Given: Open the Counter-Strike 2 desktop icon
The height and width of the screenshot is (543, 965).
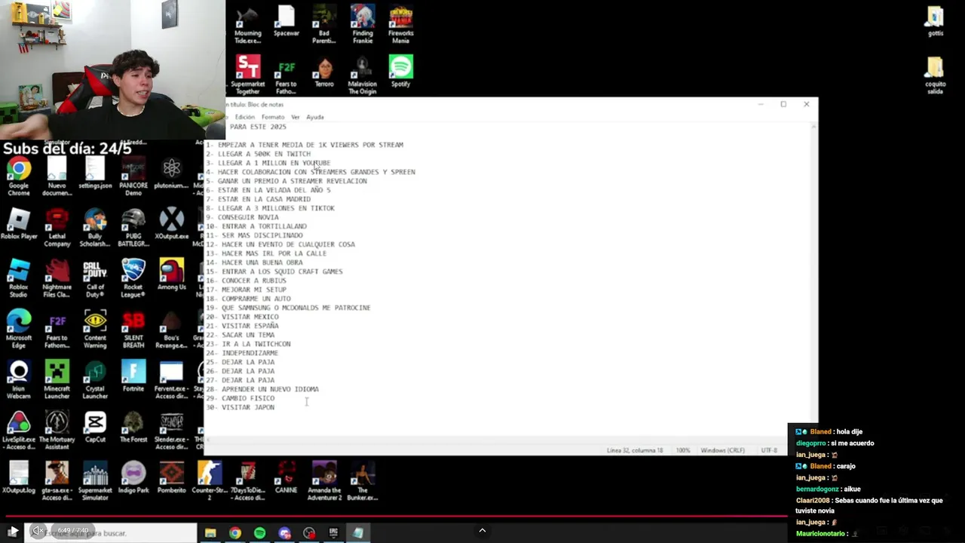Looking at the screenshot, I should pyautogui.click(x=210, y=480).
